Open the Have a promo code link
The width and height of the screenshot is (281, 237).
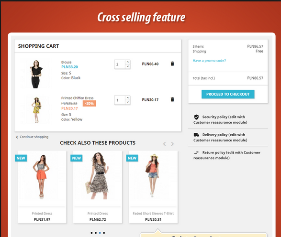(x=209, y=61)
